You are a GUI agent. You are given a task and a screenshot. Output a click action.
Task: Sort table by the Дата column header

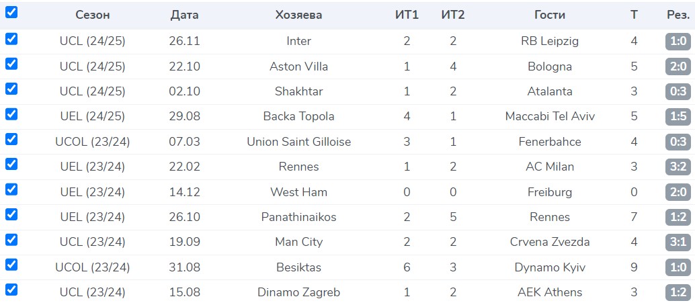[185, 15]
